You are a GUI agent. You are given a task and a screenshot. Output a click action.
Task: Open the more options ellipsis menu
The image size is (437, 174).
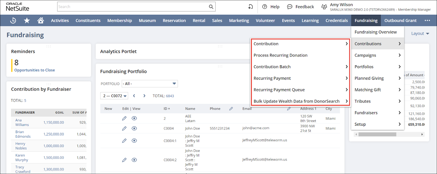tap(427, 20)
